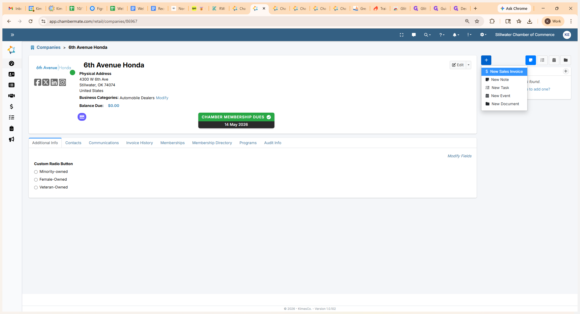Choose the Veteran-Owned radio option
The width and height of the screenshot is (580, 314).
pos(36,188)
